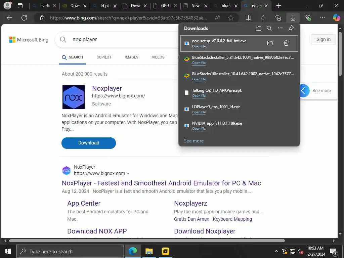Switch to the New tab
The height and width of the screenshot is (258, 344).
point(196,6)
